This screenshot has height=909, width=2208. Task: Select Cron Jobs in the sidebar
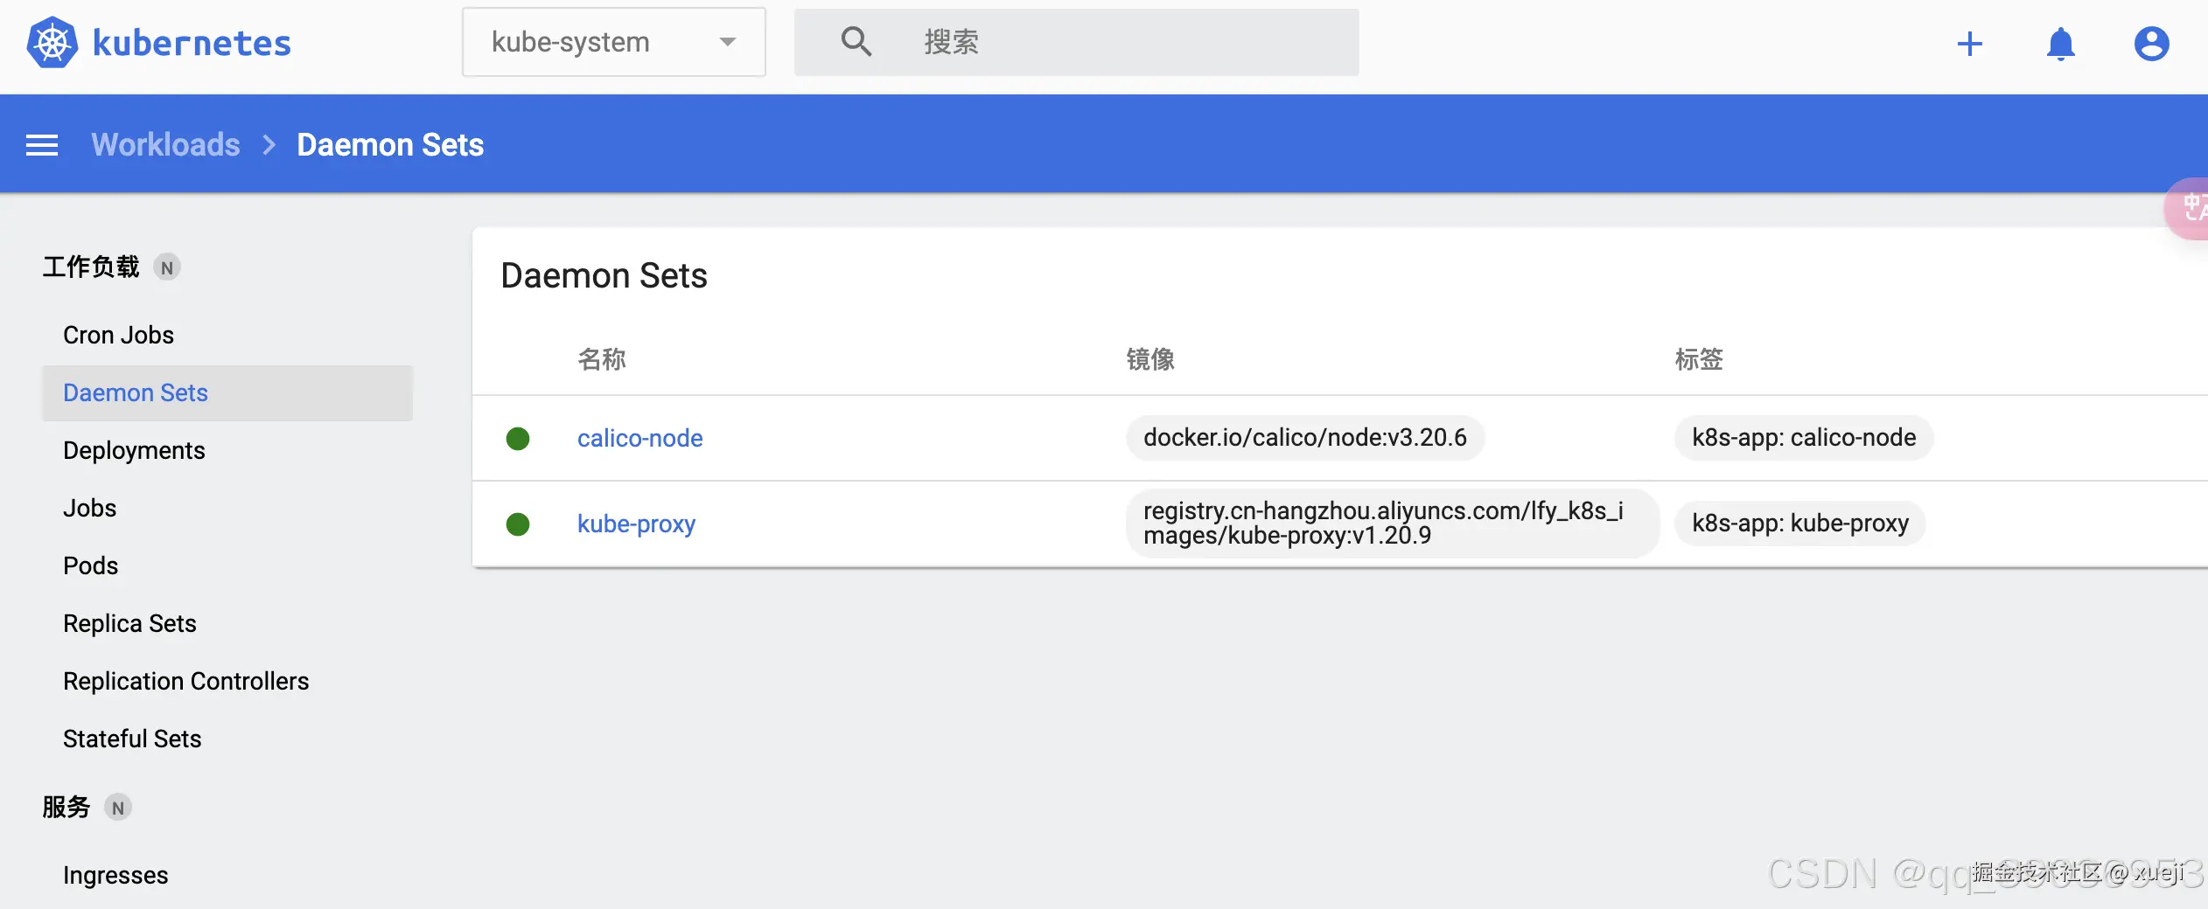(x=119, y=335)
